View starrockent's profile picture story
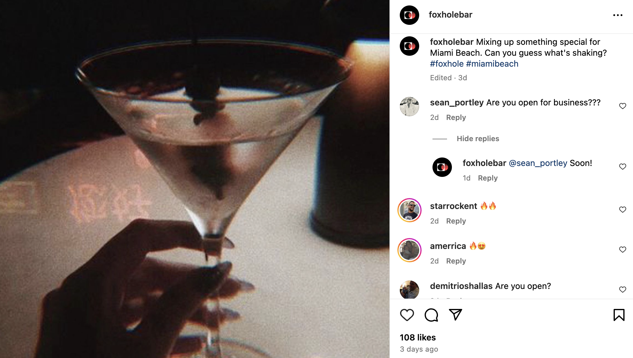 click(x=409, y=210)
